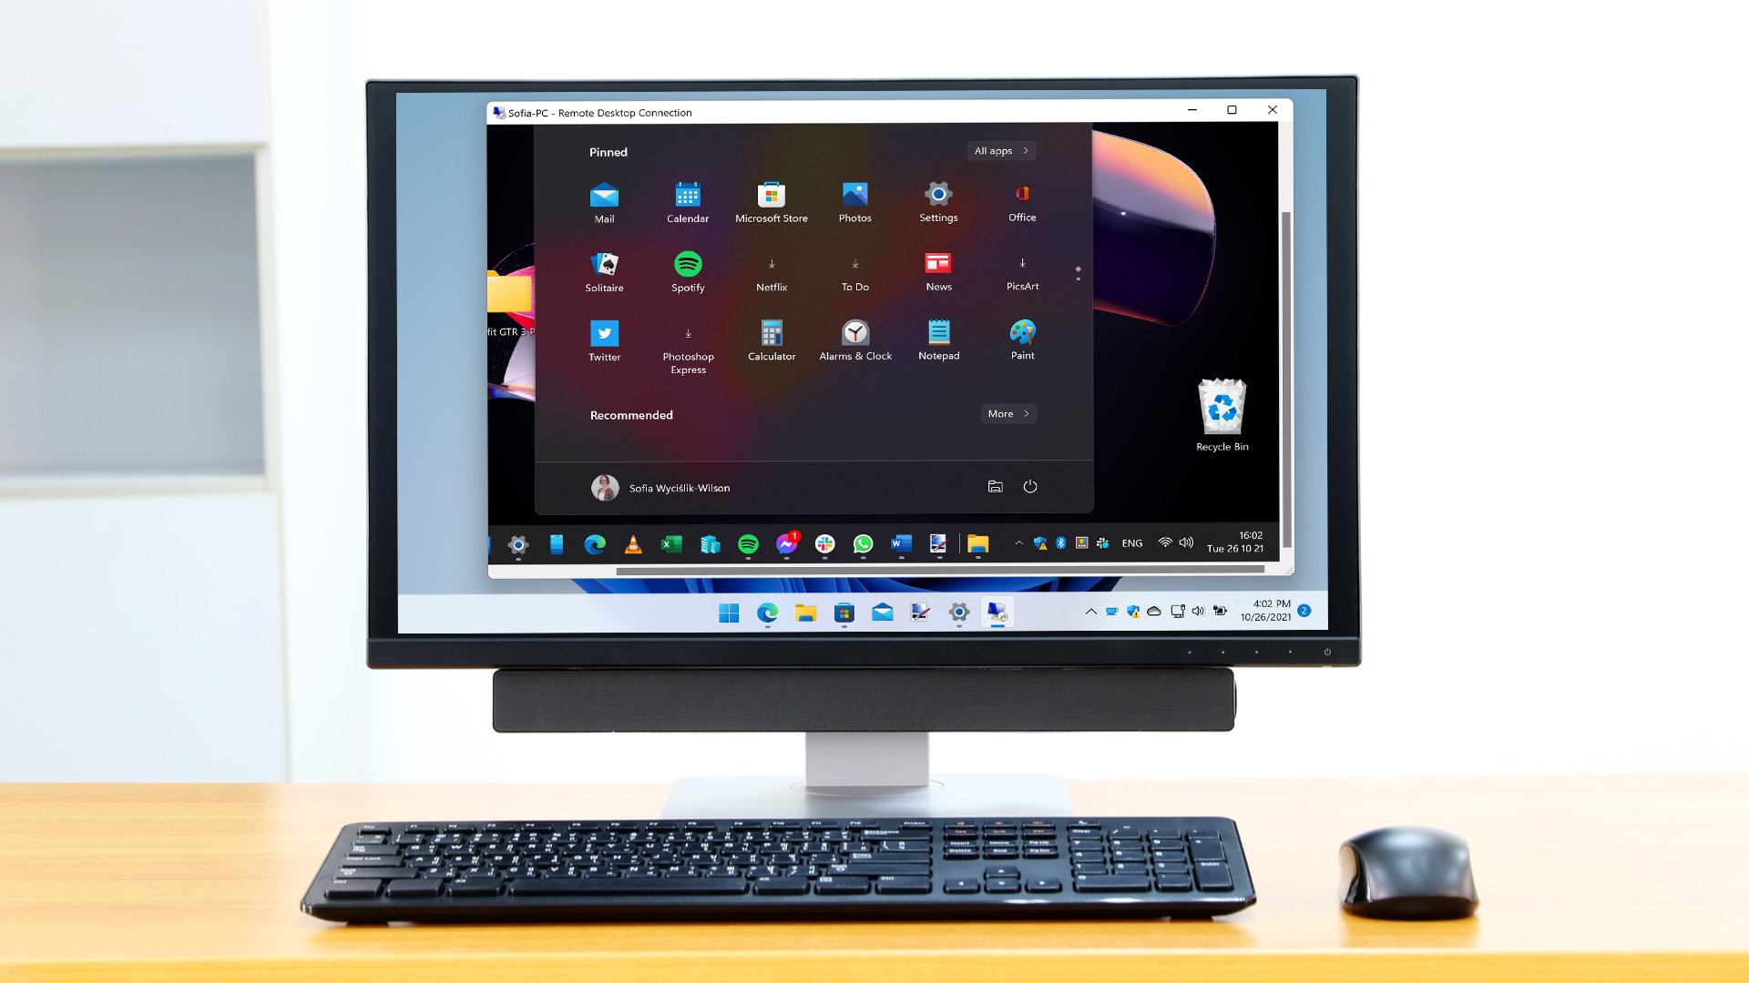Open PicsArt app
The width and height of the screenshot is (1749, 983).
[x=1020, y=270]
